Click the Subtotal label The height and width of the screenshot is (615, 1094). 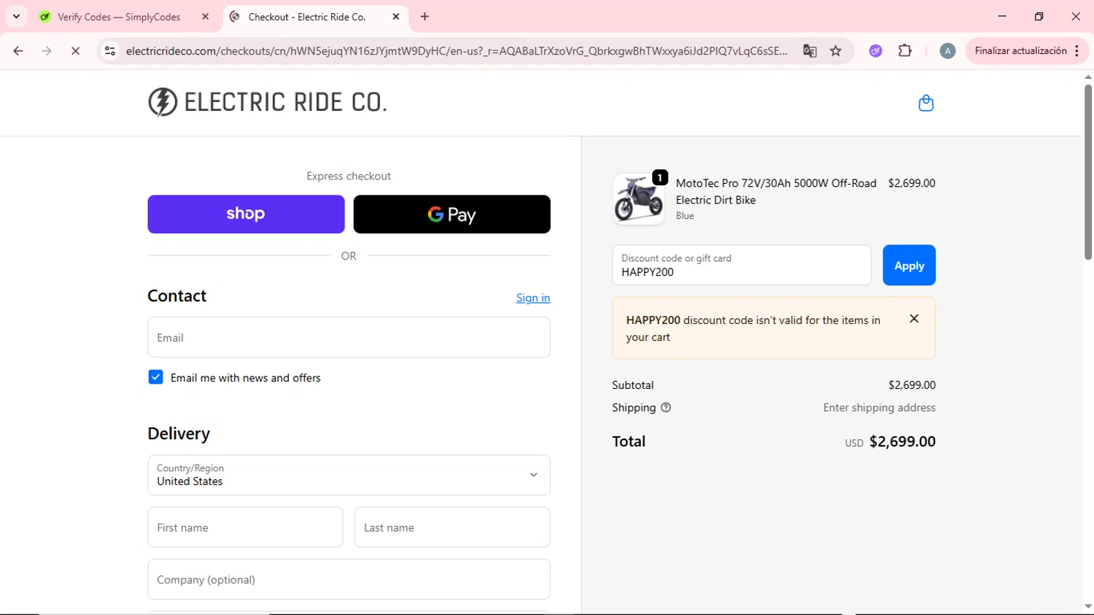click(x=633, y=385)
